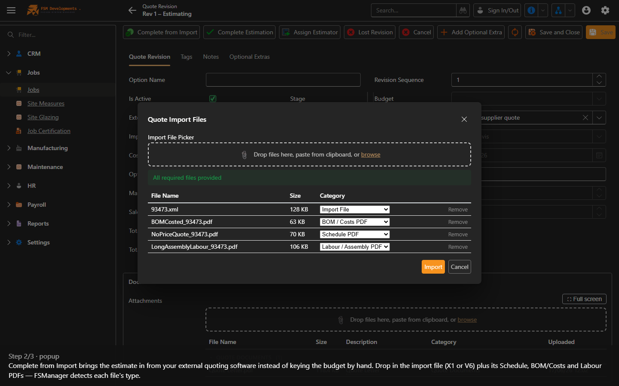Switch to the Notes tab

click(x=211, y=57)
